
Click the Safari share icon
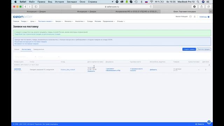pos(202,7)
